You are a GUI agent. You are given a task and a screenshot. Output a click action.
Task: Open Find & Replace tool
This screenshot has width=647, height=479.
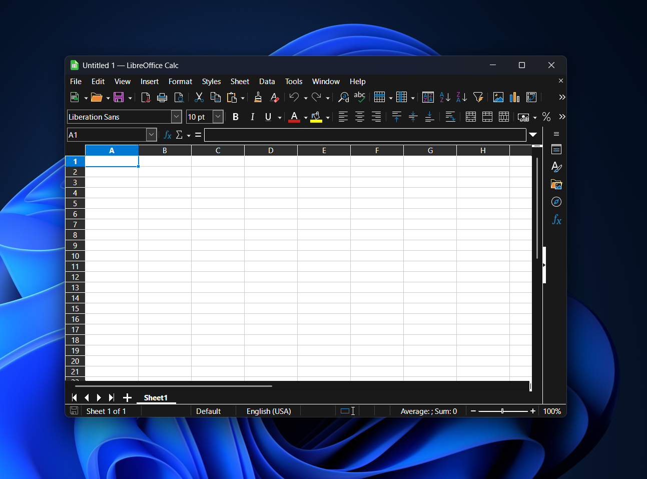click(x=343, y=97)
